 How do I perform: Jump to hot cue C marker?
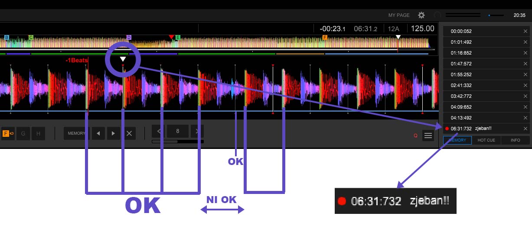coord(31,38)
